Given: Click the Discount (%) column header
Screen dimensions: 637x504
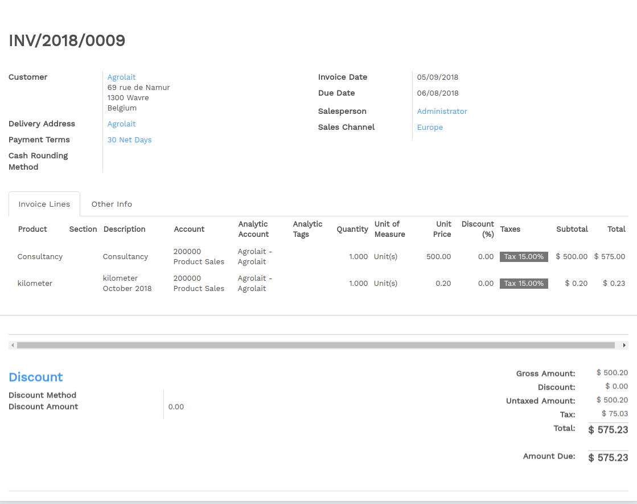Looking at the screenshot, I should point(478,230).
